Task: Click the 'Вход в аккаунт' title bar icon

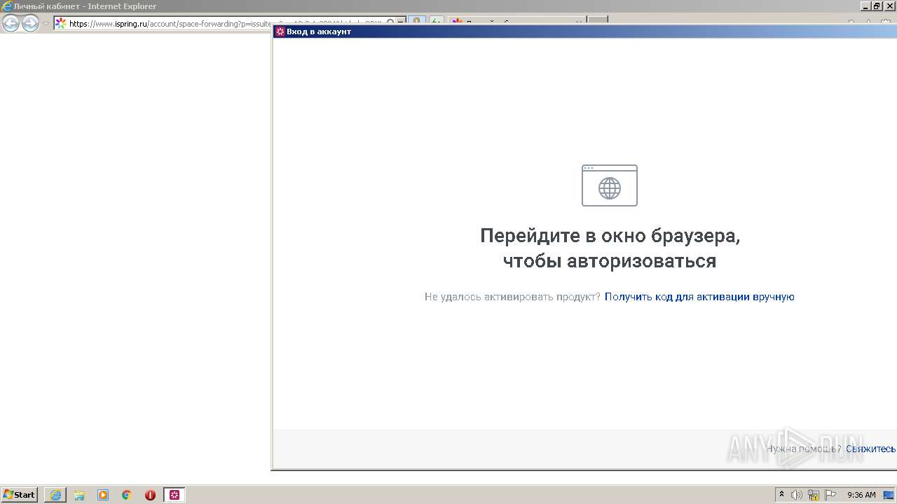Action: pyautogui.click(x=280, y=31)
